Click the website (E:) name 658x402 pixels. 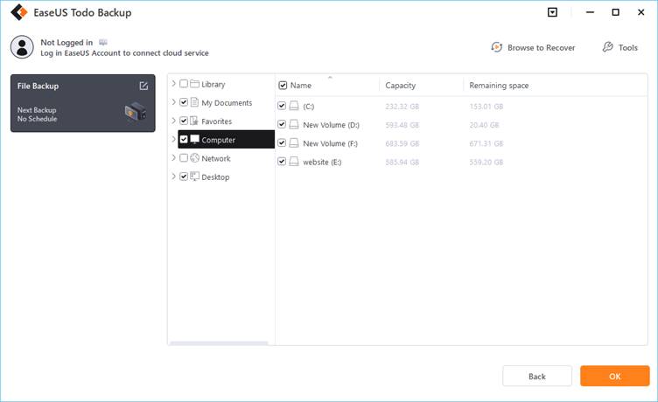[x=322, y=163]
